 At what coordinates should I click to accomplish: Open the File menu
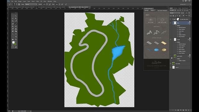[x=12, y=1]
